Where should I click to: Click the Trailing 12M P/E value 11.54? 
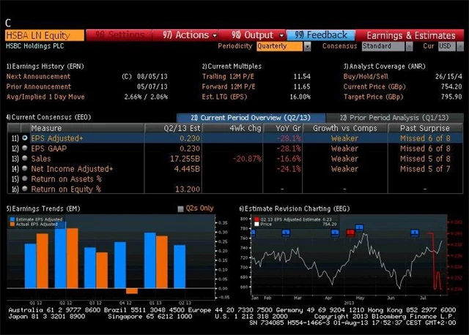coord(302,76)
